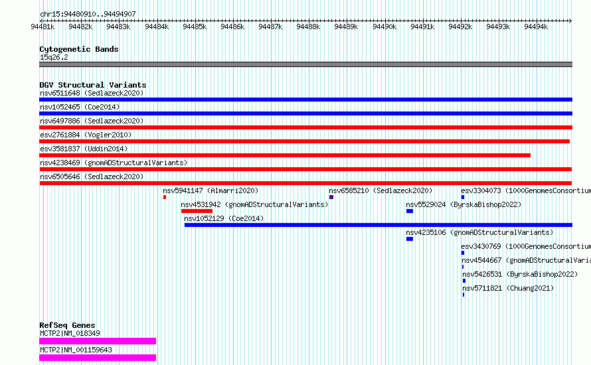Open esv3304073 (1000GenomesConsortium) label
591x365 pixels.
pyautogui.click(x=526, y=190)
